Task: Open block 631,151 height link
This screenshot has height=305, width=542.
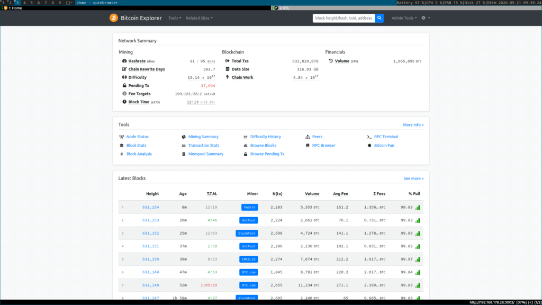Action: coord(151,247)
